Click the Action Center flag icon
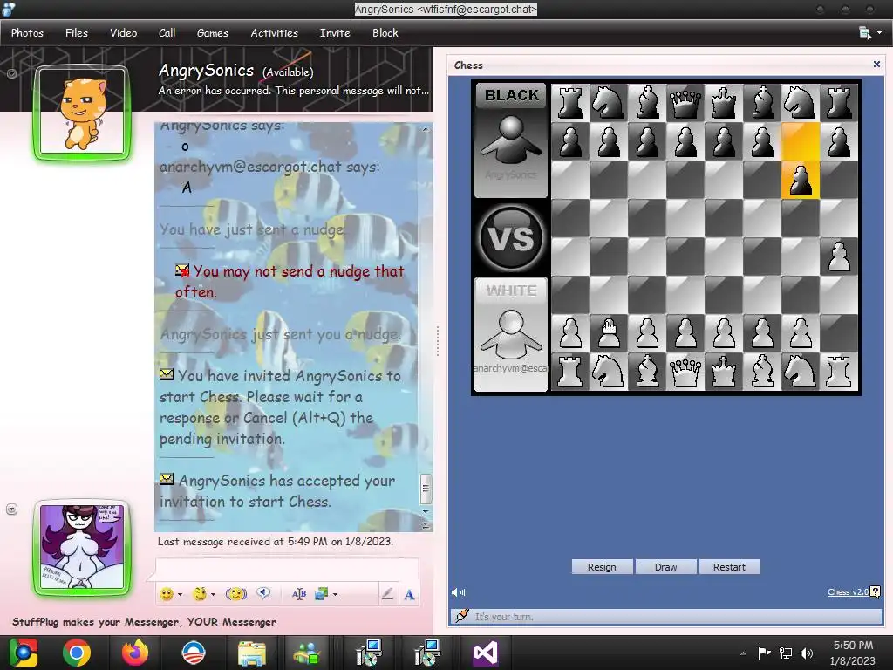The width and height of the screenshot is (893, 670). 764,653
